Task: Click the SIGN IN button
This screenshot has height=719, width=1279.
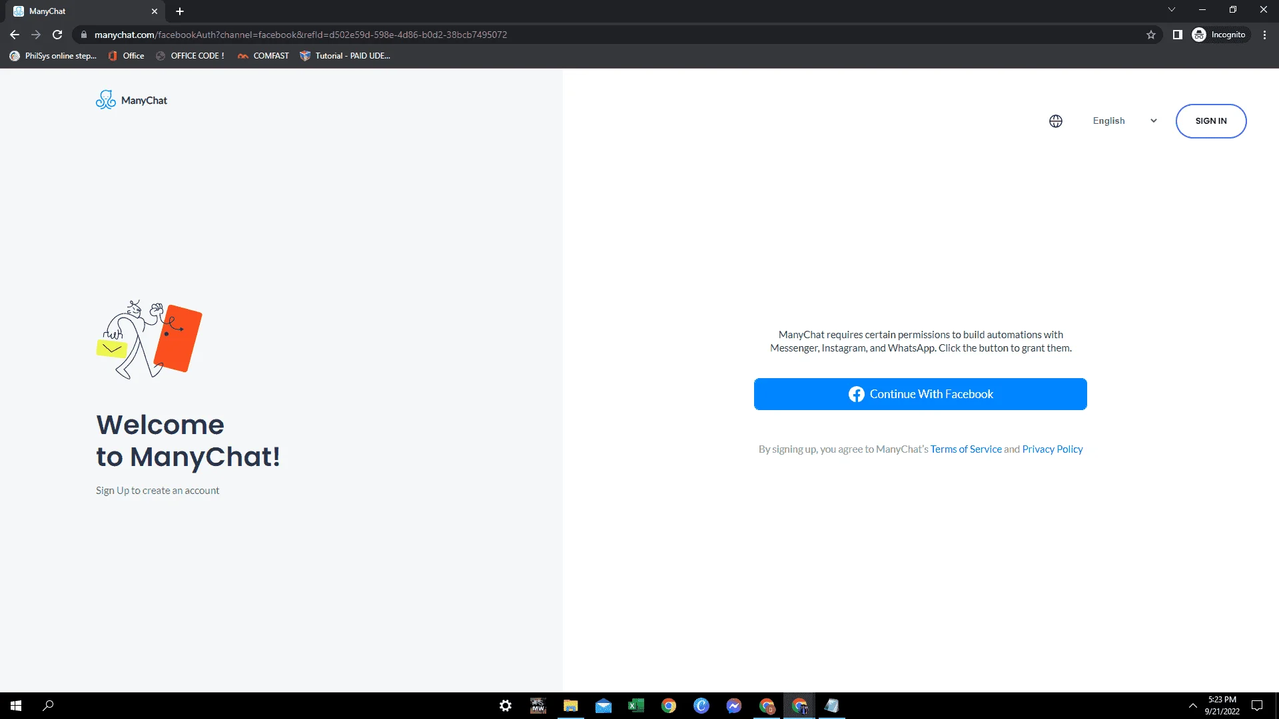Action: click(x=1210, y=121)
